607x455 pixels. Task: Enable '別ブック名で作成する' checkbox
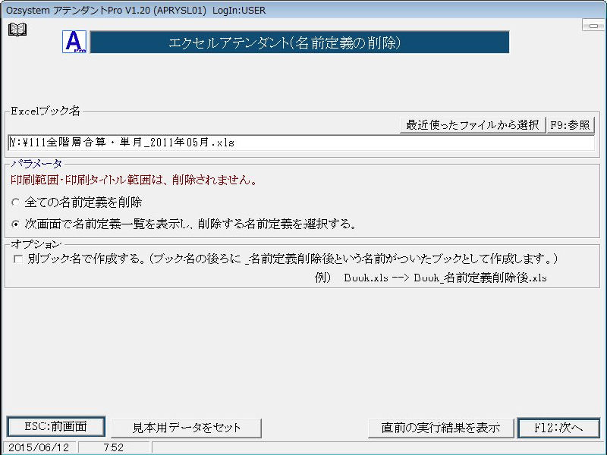point(17,259)
